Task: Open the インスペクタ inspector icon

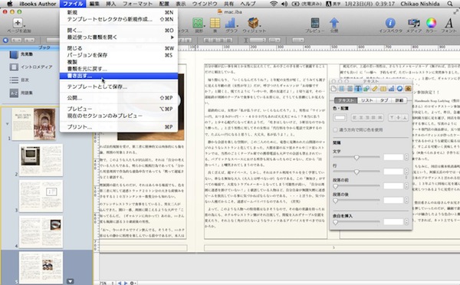Action: 390,23
